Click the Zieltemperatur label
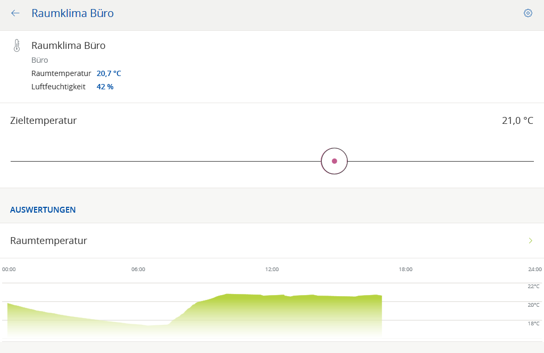544x353 pixels. coord(43,121)
